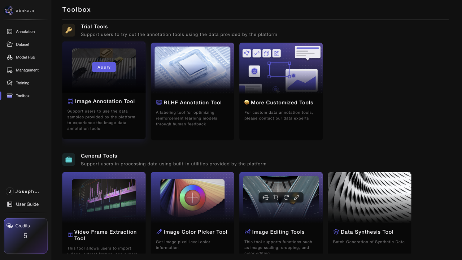Click the Data Synthesis layers icon
Screen dimensions: 462x260
point(336,232)
